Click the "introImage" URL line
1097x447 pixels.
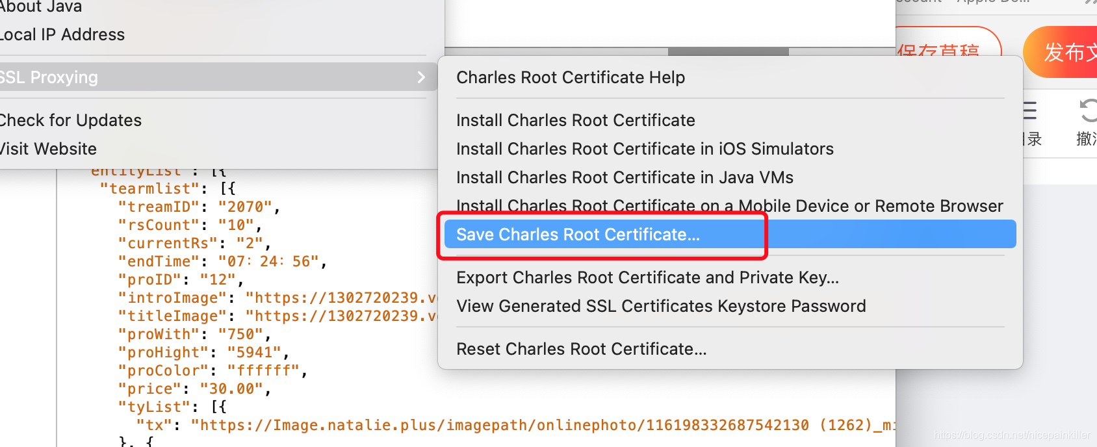[x=277, y=298]
